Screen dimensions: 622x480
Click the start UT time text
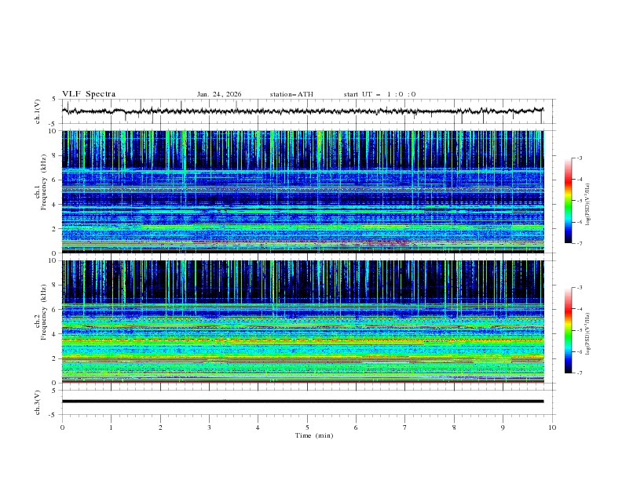pyautogui.click(x=379, y=94)
